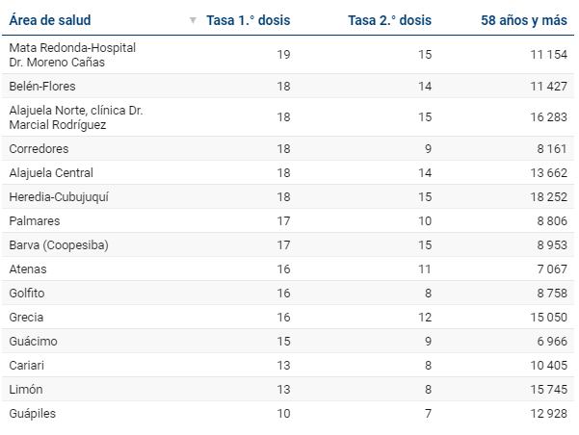Sort by Área de salud column header
The width and height of the screenshot is (579, 435).
(50, 20)
